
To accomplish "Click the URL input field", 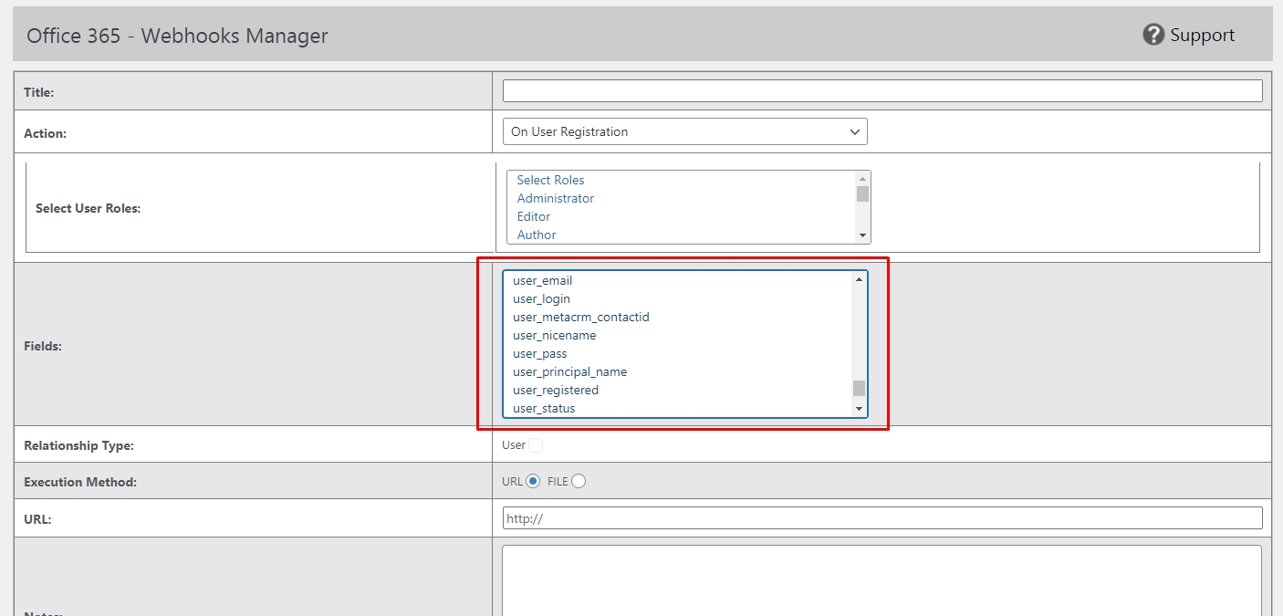I will pyautogui.click(x=882, y=518).
